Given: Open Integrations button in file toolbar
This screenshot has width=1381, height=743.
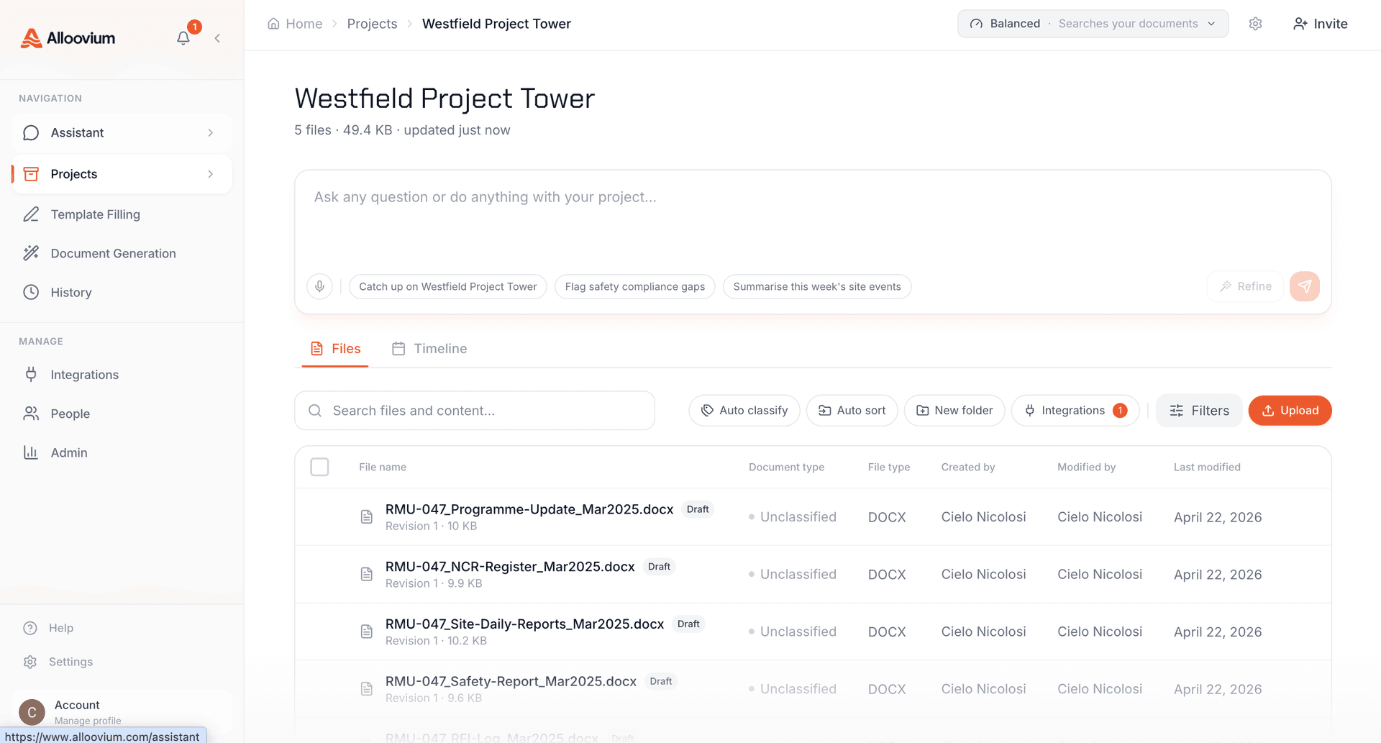Looking at the screenshot, I should point(1075,411).
